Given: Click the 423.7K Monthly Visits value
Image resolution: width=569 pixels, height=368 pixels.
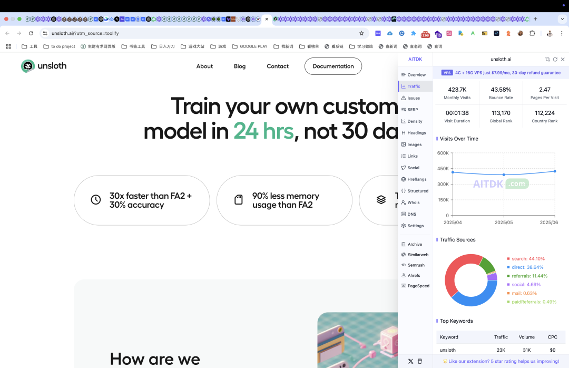Looking at the screenshot, I should point(457,90).
